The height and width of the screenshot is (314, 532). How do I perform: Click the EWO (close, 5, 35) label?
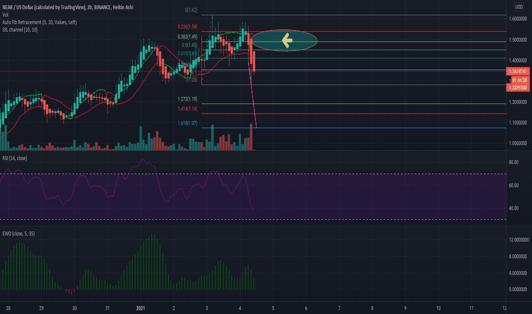coord(18,234)
